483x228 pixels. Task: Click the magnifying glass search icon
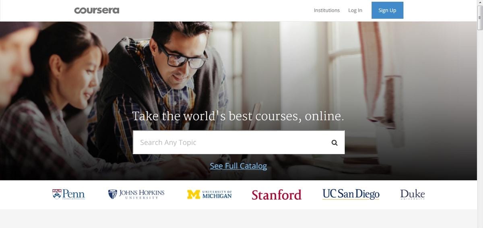click(x=334, y=143)
